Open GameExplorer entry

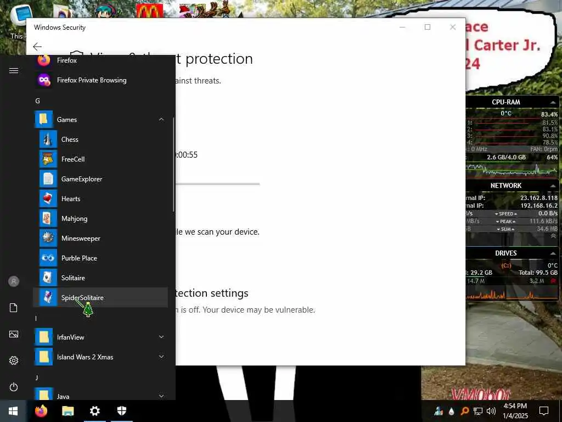tap(100, 179)
